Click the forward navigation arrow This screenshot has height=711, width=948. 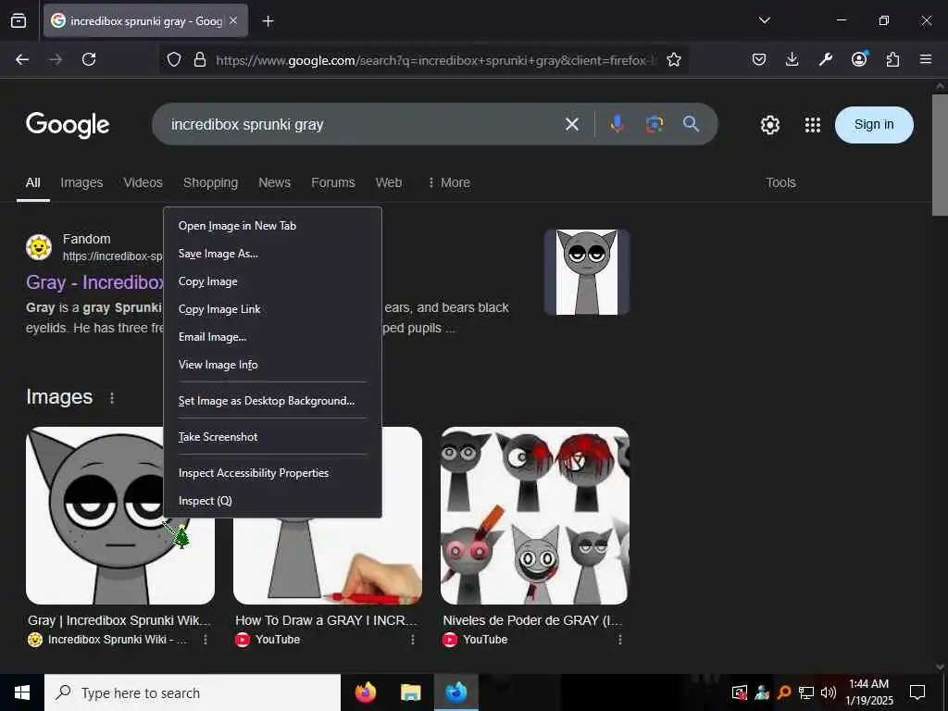56,59
